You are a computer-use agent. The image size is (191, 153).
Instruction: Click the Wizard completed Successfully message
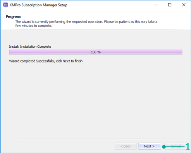(46, 61)
